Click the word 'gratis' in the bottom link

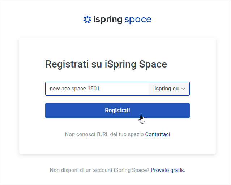click(177, 170)
